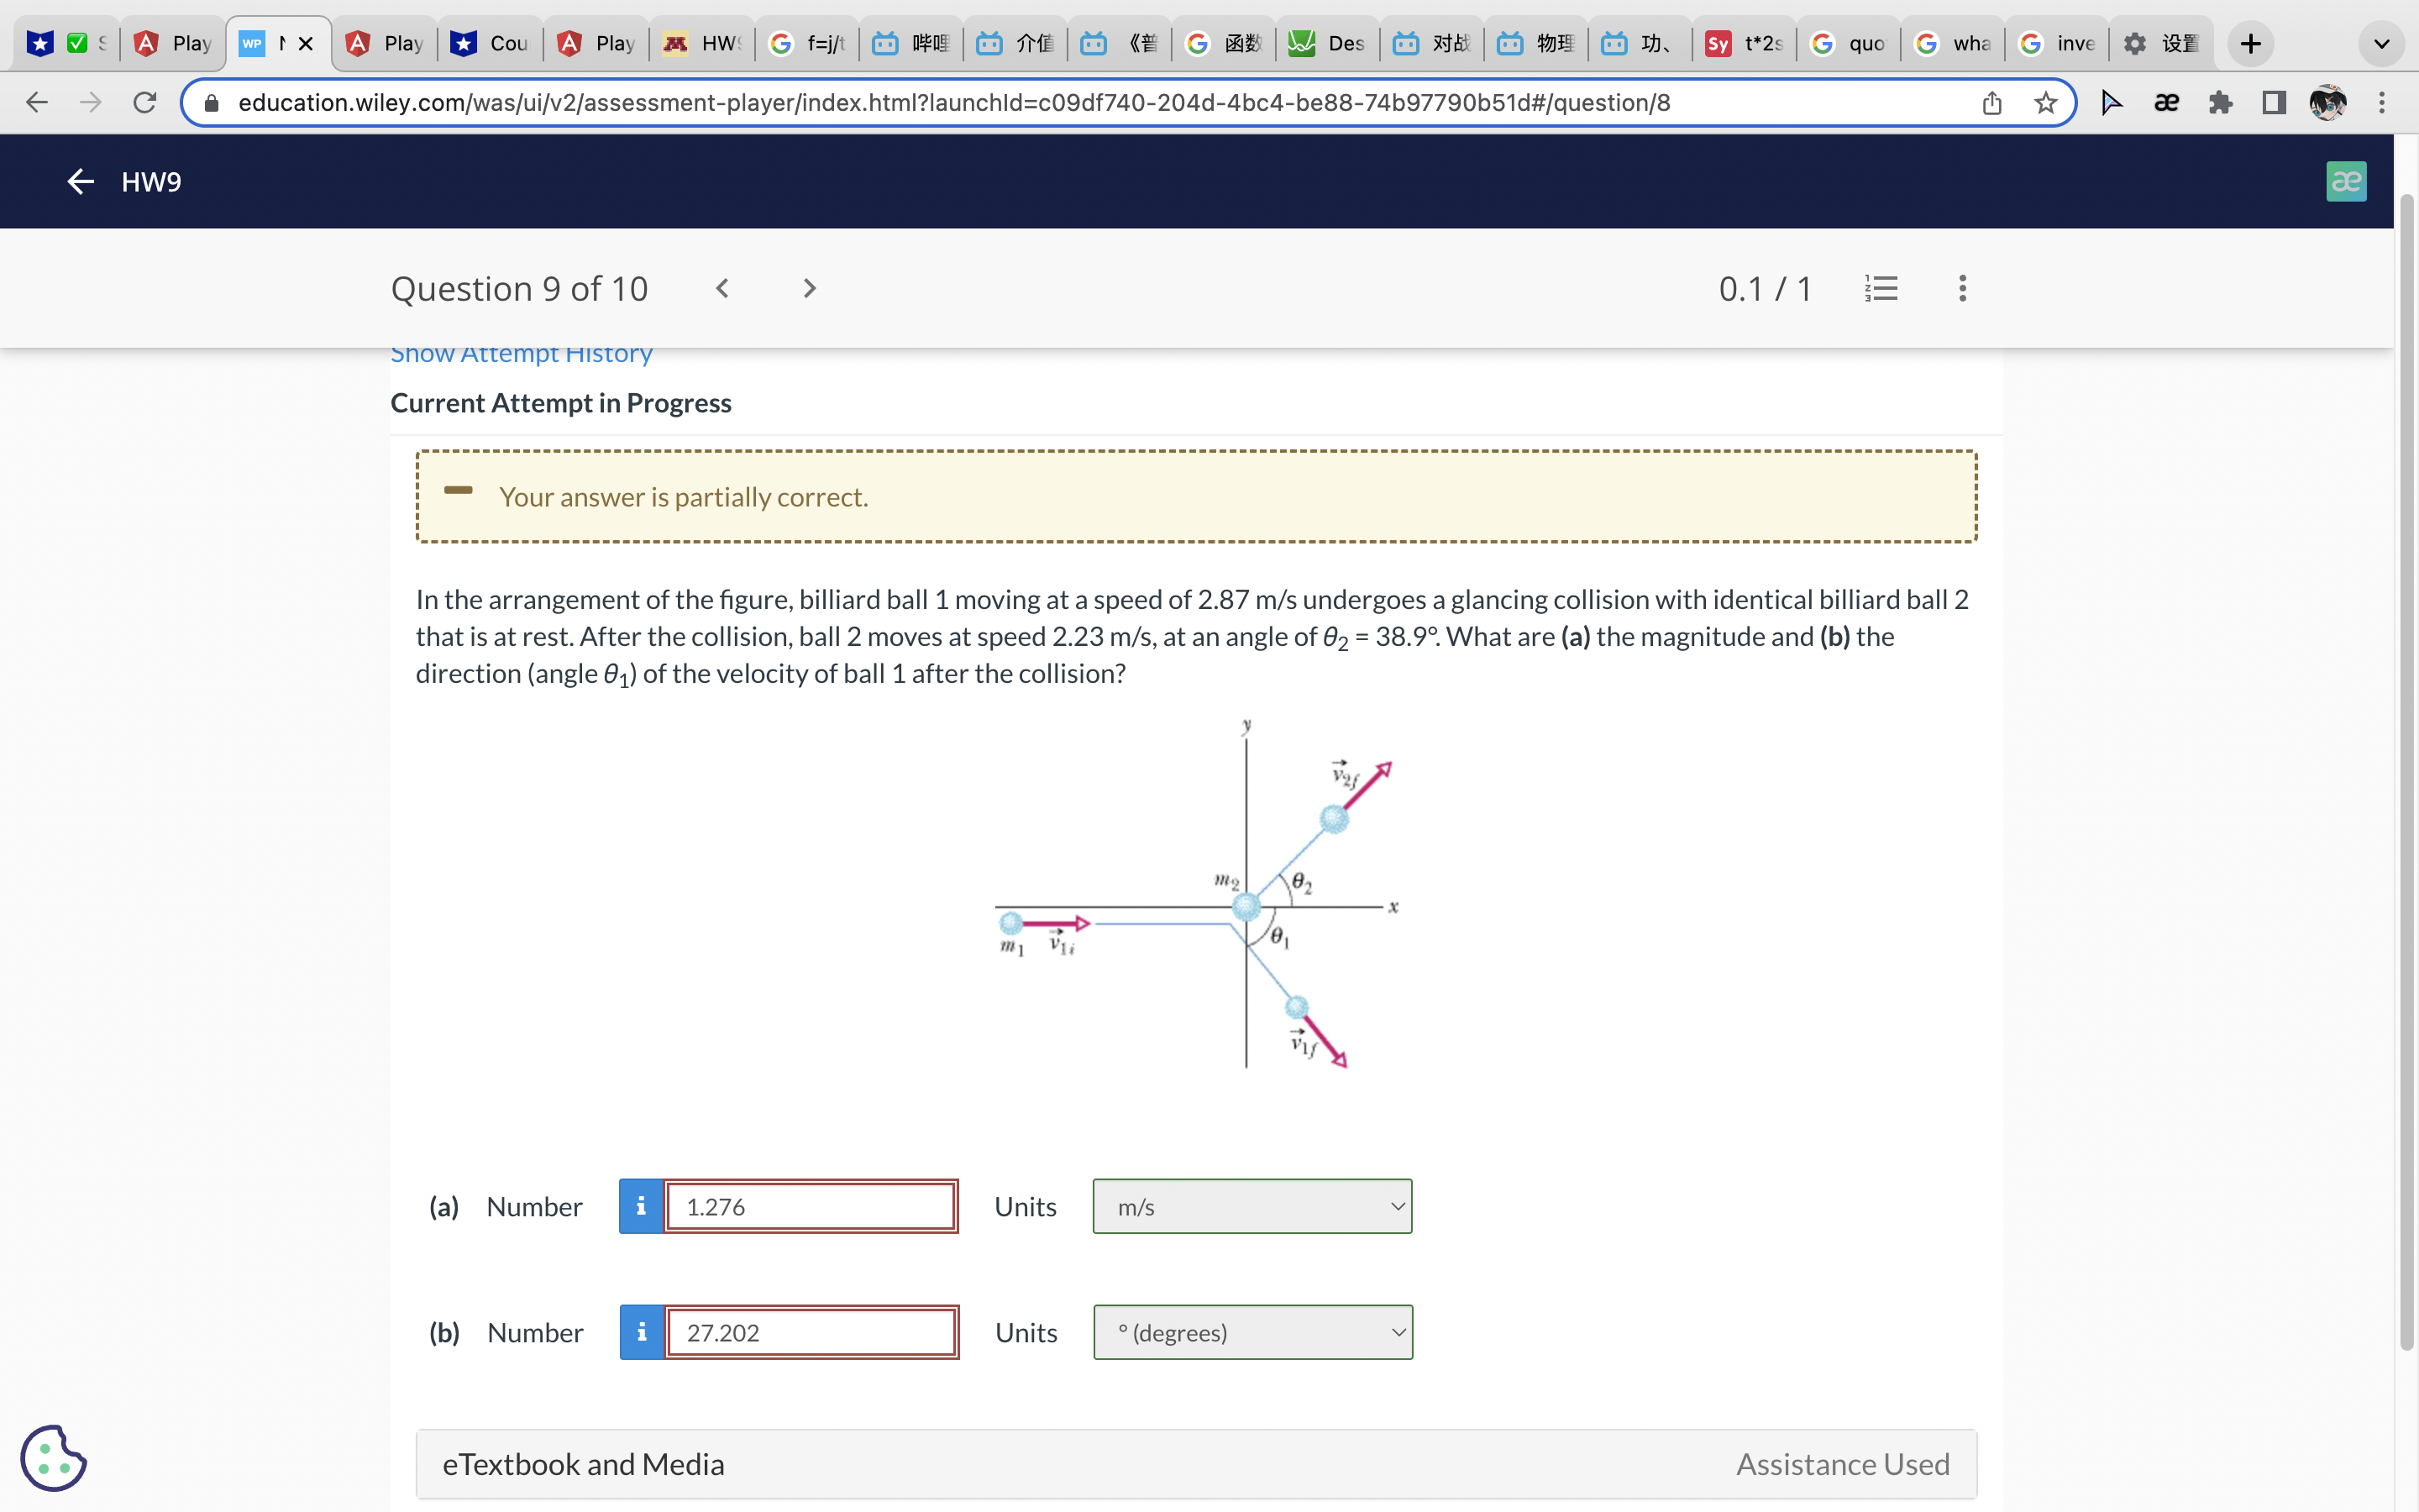Expand the tab search dropdown arrow

coord(2381,44)
